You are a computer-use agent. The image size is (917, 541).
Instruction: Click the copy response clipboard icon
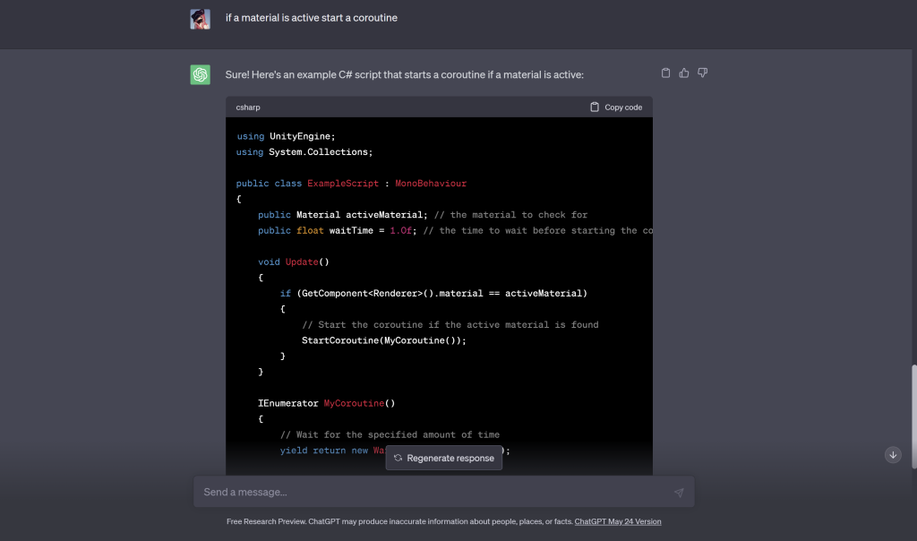665,73
